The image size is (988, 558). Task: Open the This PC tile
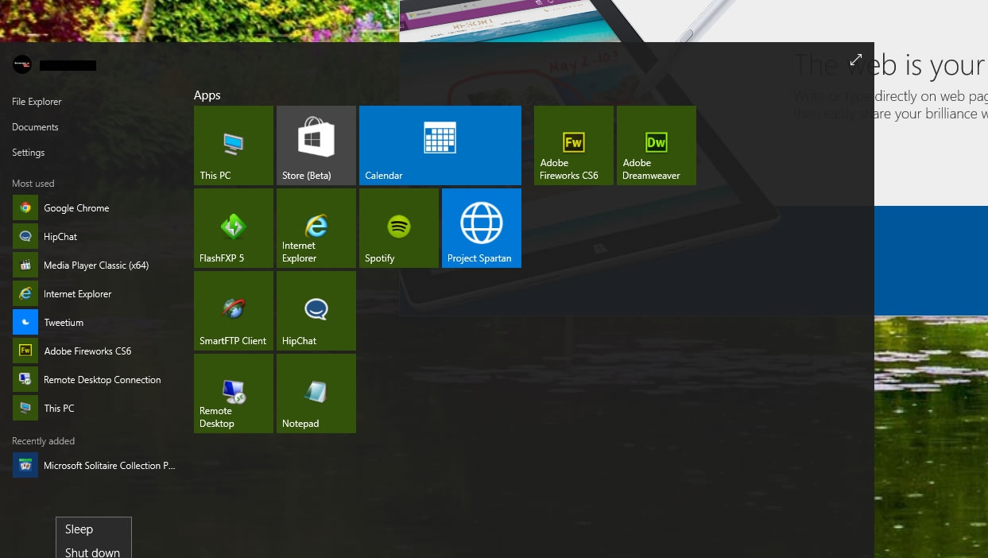(x=234, y=145)
